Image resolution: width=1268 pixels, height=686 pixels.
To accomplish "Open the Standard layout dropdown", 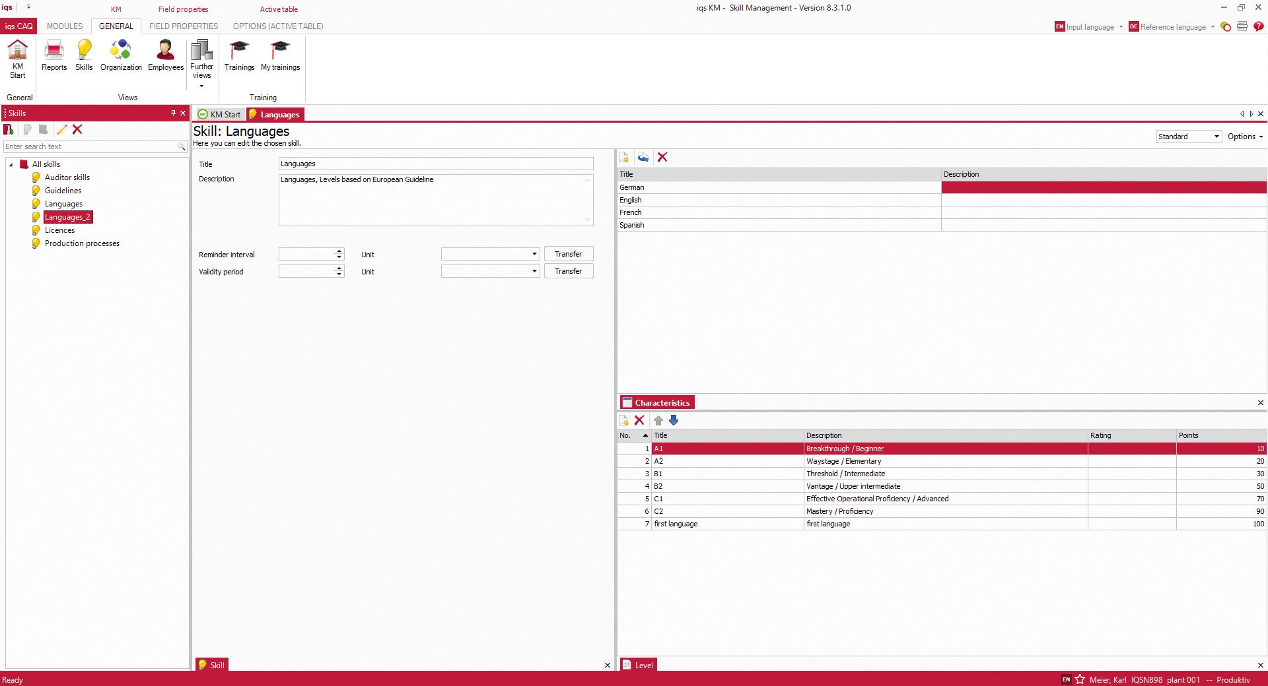I will (x=1215, y=137).
